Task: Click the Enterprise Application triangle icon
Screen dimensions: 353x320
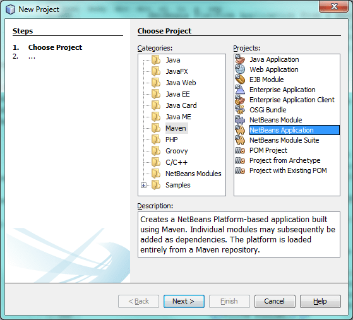Action: tap(240, 90)
